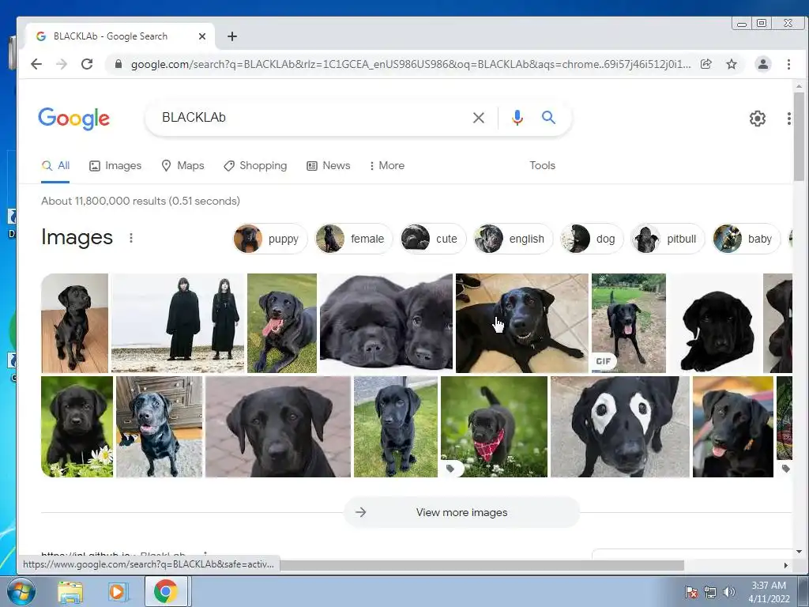Open the two sleeping puppies image
Screen dimensions: 809x607
pyautogui.click(x=386, y=323)
